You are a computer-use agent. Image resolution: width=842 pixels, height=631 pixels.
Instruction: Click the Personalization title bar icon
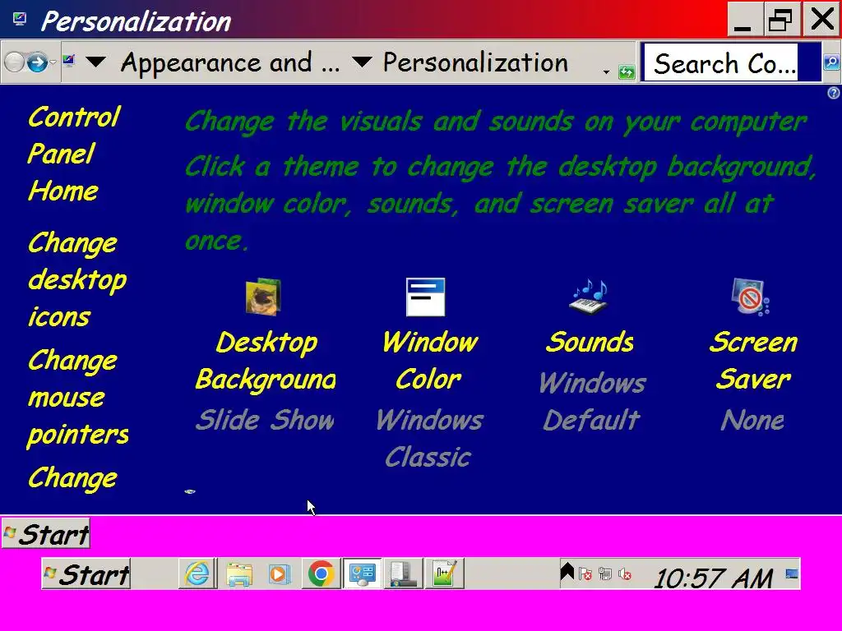(20, 20)
